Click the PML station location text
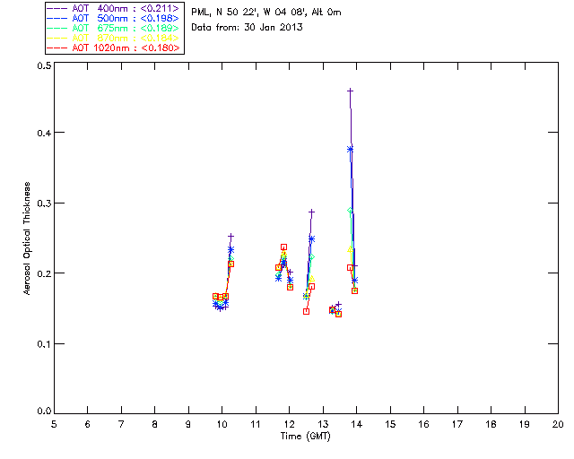 click(x=266, y=12)
